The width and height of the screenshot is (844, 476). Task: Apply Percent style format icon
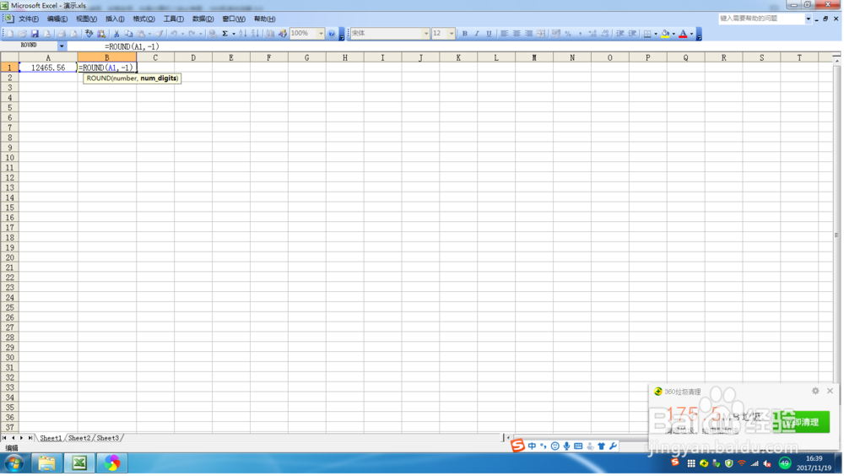568,34
